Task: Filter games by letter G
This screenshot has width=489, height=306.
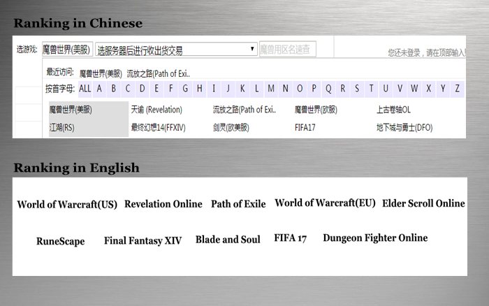Action: [185, 89]
